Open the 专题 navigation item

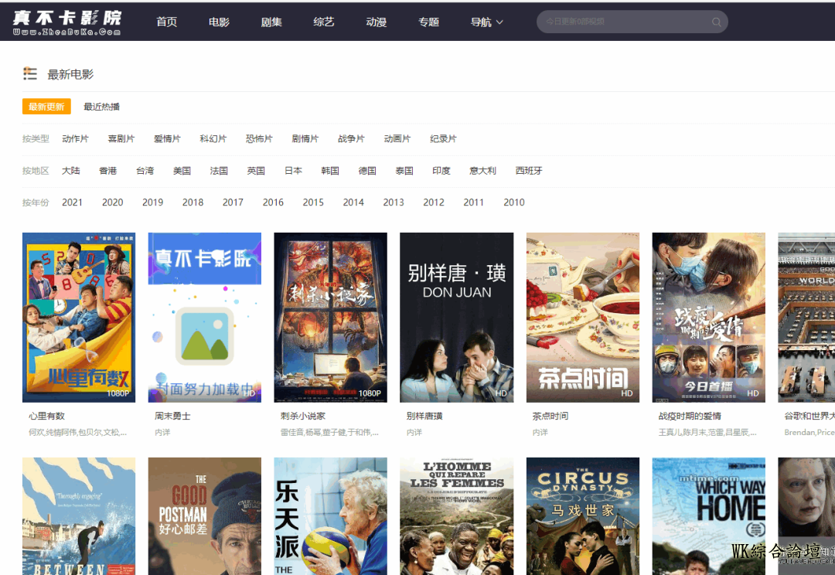428,22
